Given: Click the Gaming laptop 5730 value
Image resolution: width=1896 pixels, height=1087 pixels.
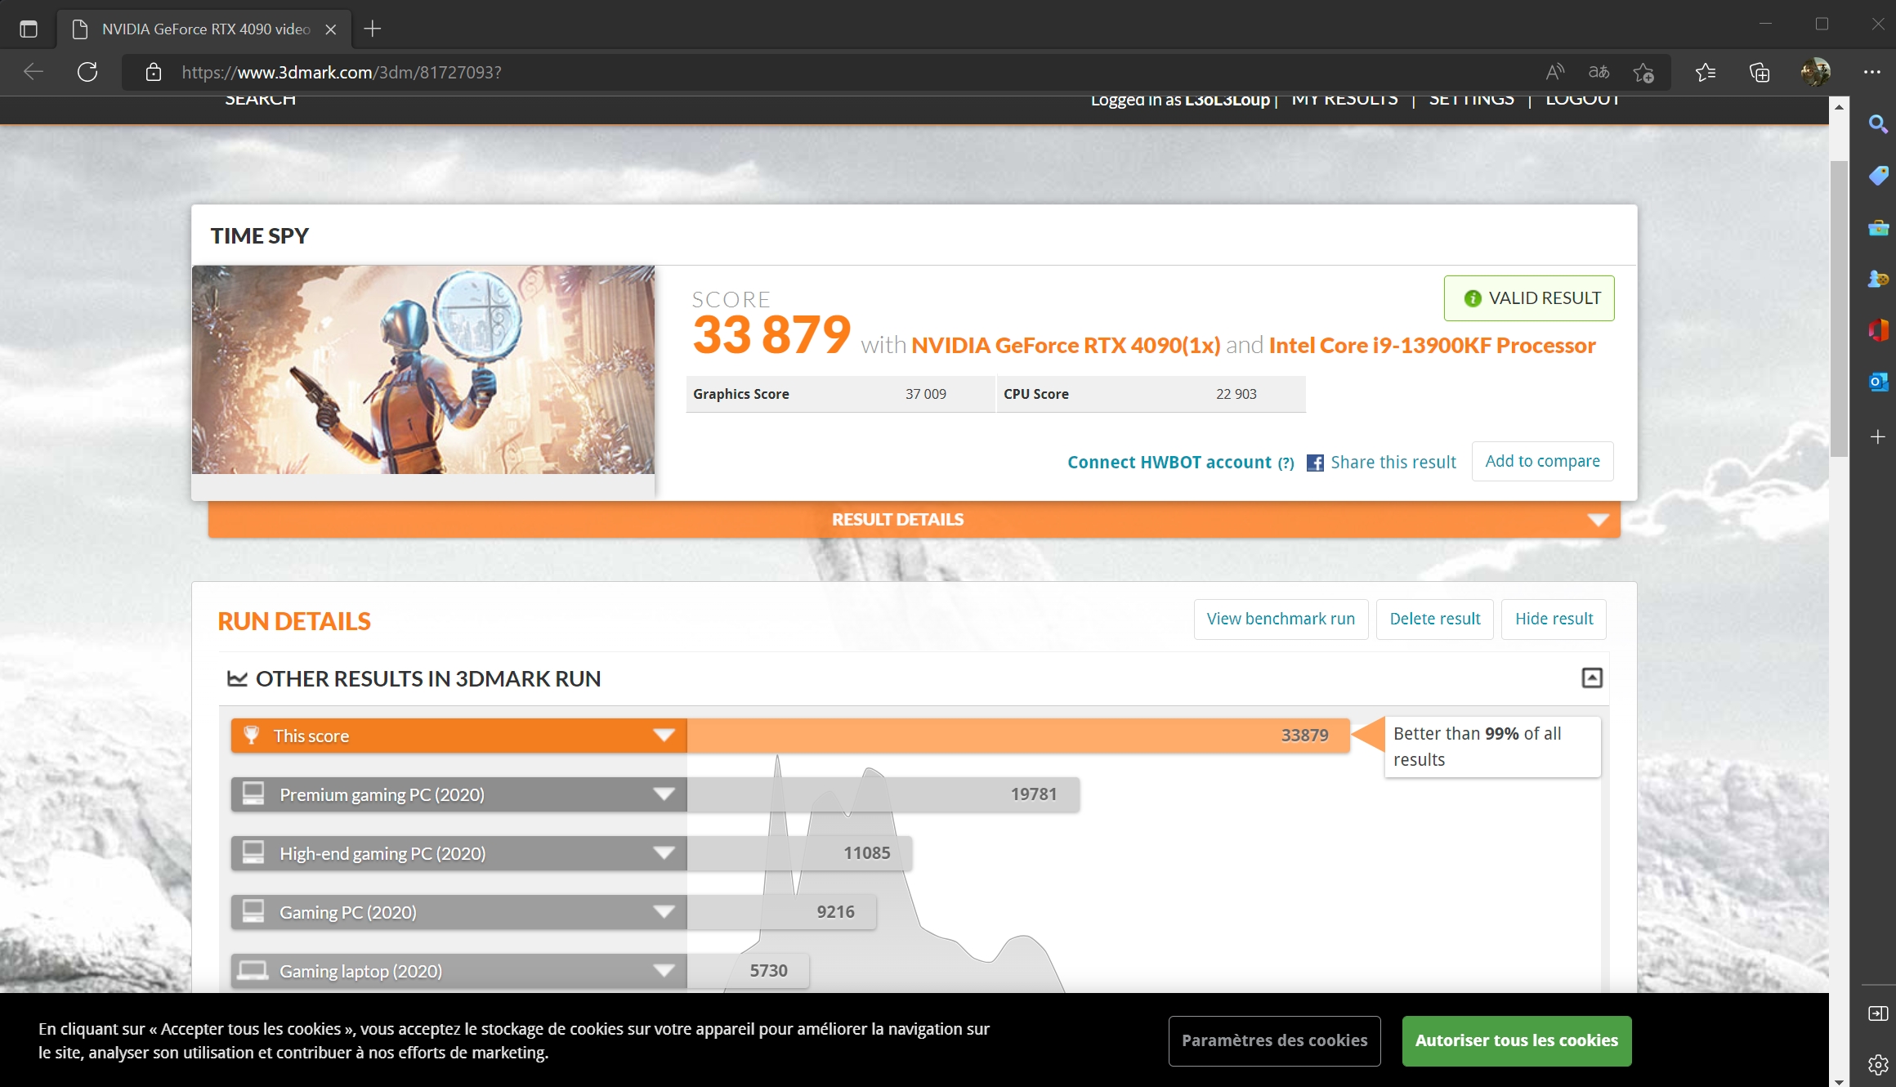Looking at the screenshot, I should click(x=769, y=971).
